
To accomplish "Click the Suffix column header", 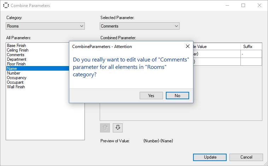I will (x=251, y=47).
